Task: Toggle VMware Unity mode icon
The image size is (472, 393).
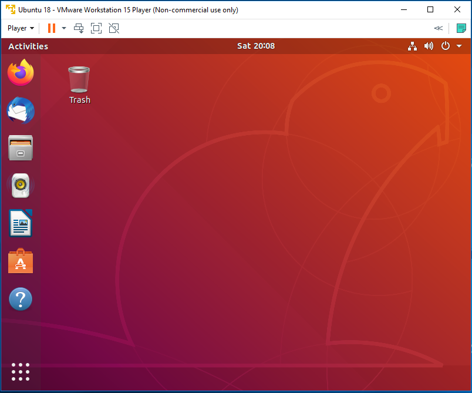Action: pyautogui.click(x=114, y=28)
